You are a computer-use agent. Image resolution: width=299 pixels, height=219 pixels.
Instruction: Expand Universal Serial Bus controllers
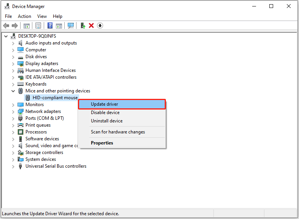point(13,167)
